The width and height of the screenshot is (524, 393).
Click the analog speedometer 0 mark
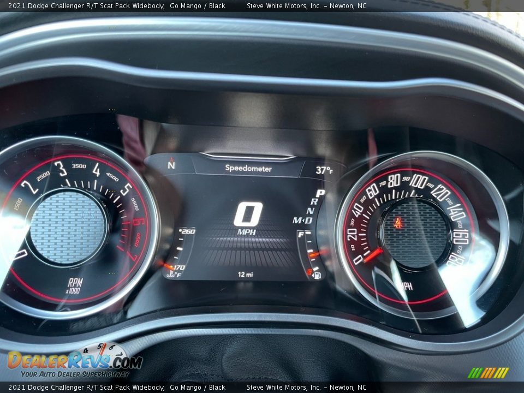[358, 260]
